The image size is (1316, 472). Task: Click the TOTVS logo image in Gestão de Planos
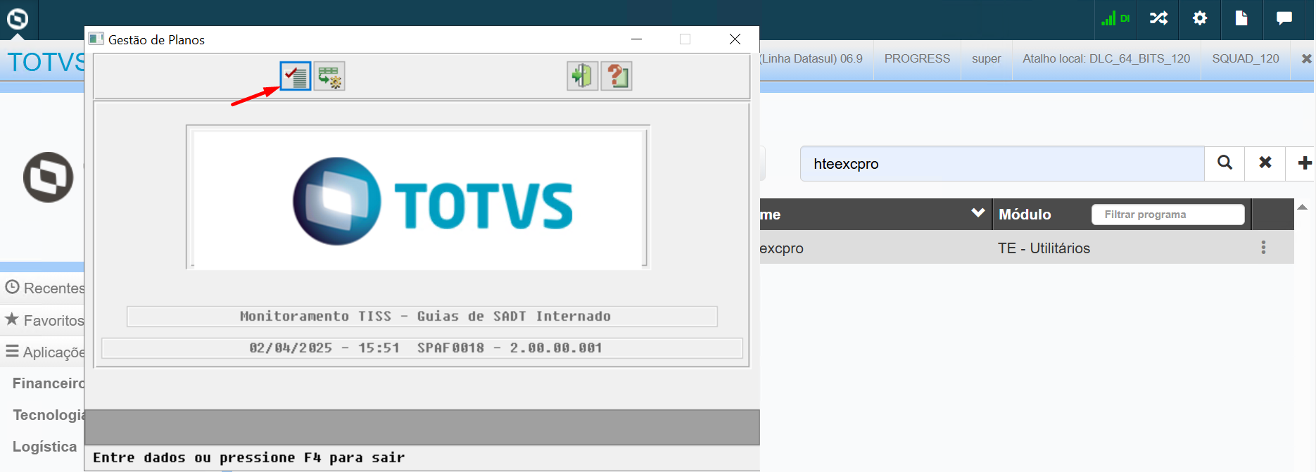(x=418, y=200)
